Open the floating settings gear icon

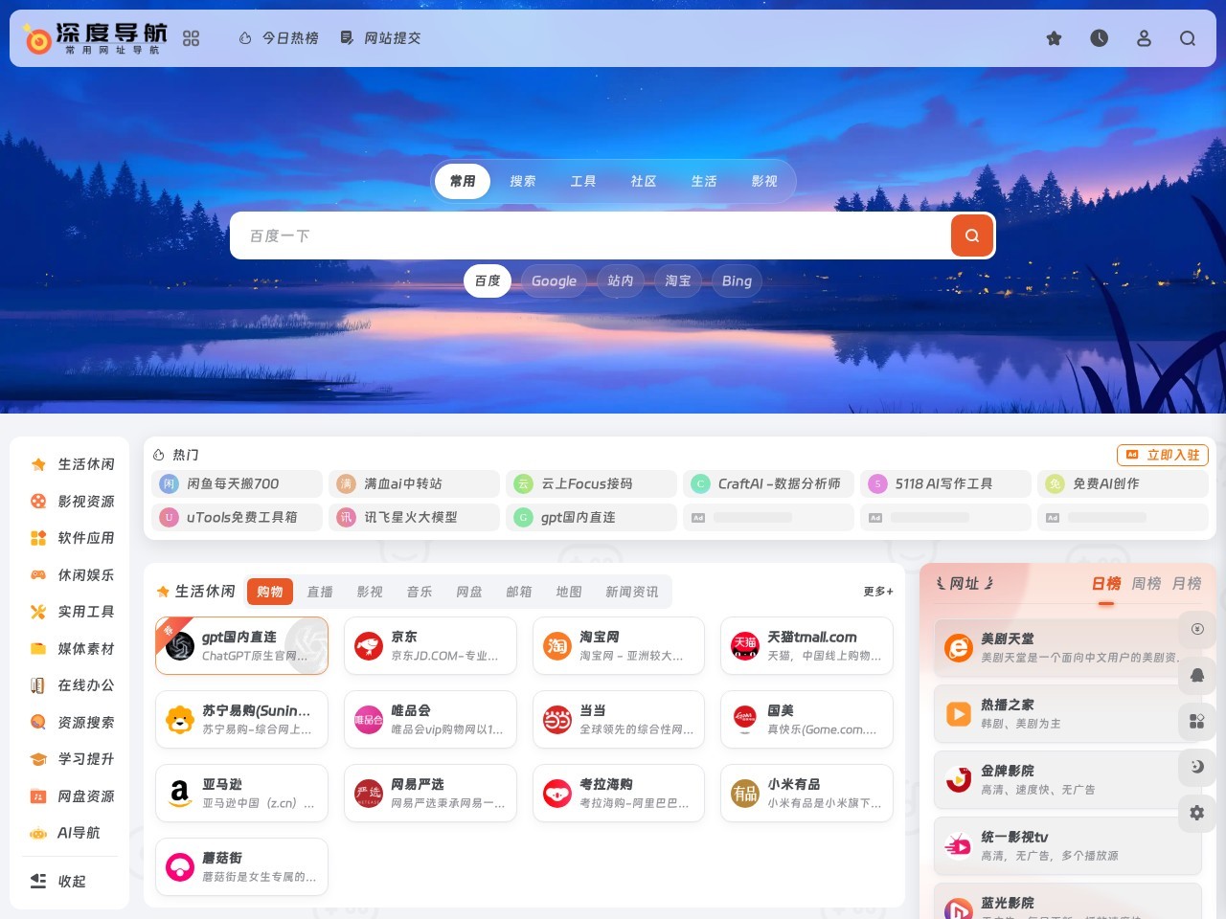pyautogui.click(x=1196, y=813)
